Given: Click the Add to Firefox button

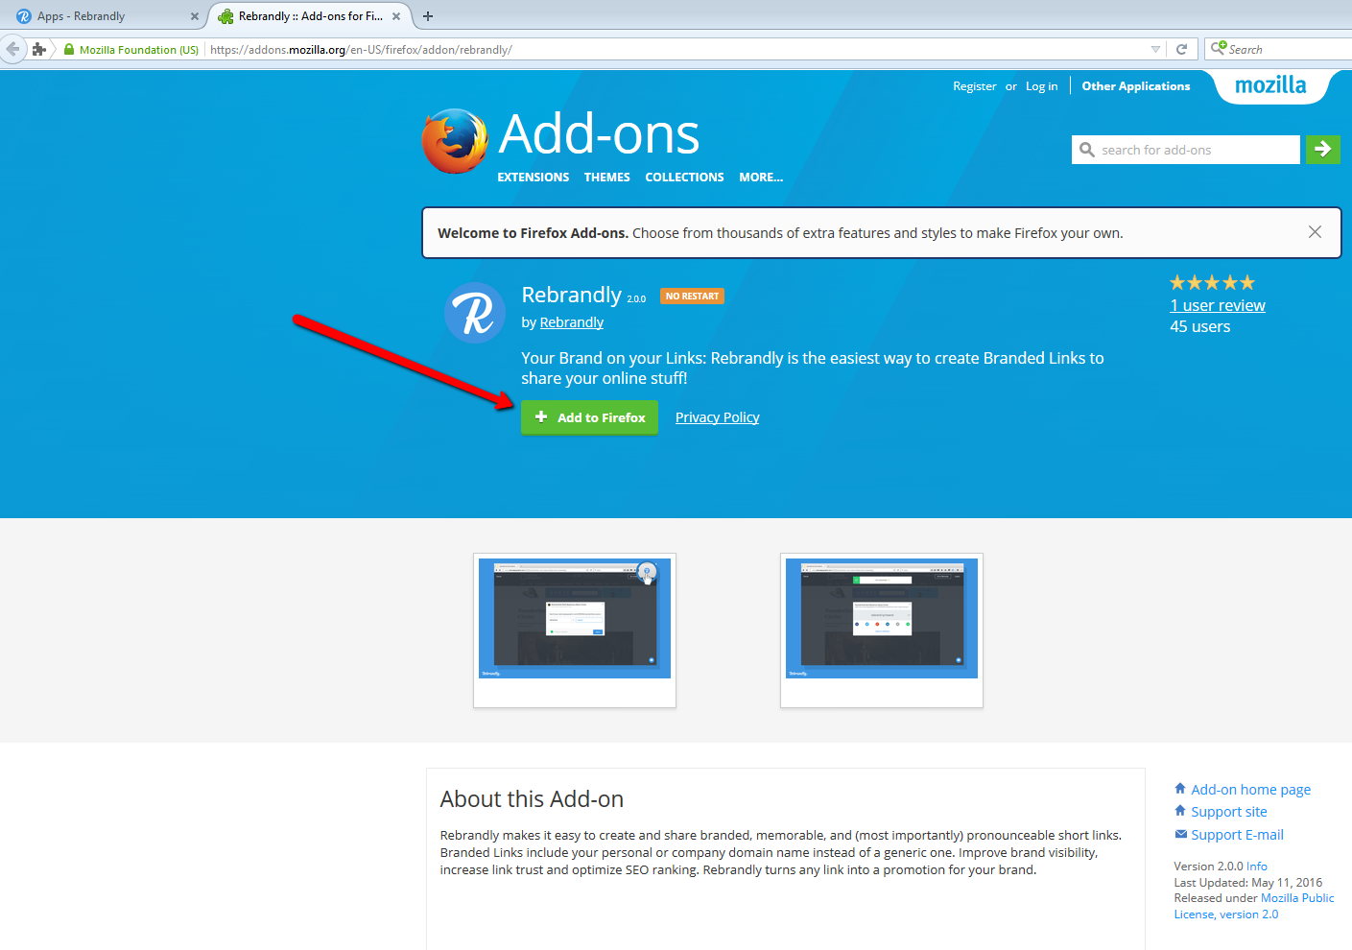Looking at the screenshot, I should pos(589,417).
